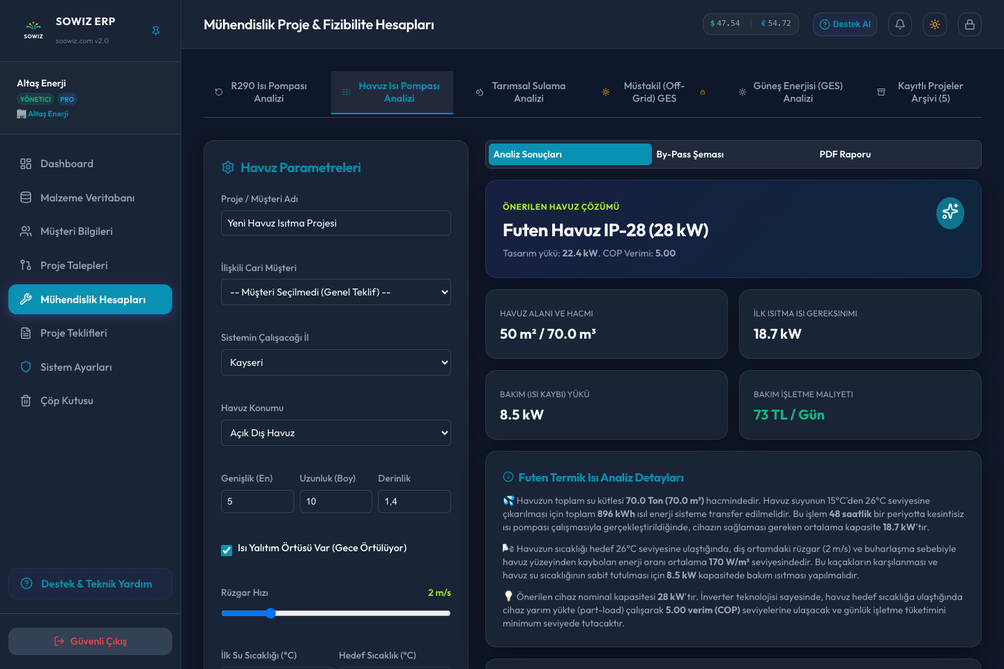Image resolution: width=1004 pixels, height=669 pixels.
Task: Pin the sidebar with the pin icon
Action: click(x=155, y=31)
